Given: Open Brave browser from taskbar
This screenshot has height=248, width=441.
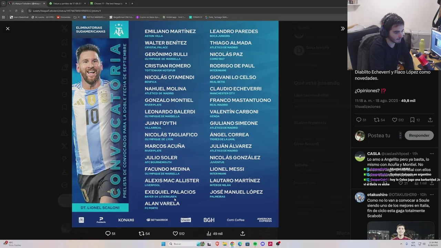Looking at the screenshot, I should coord(217,244).
